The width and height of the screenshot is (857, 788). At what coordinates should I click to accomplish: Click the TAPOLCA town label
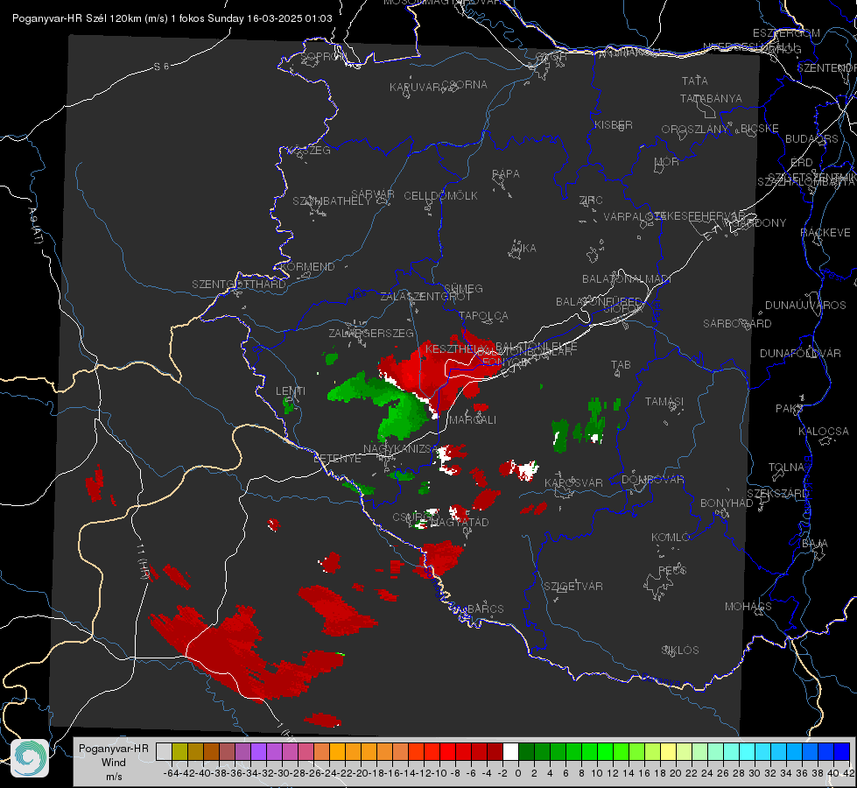484,316
